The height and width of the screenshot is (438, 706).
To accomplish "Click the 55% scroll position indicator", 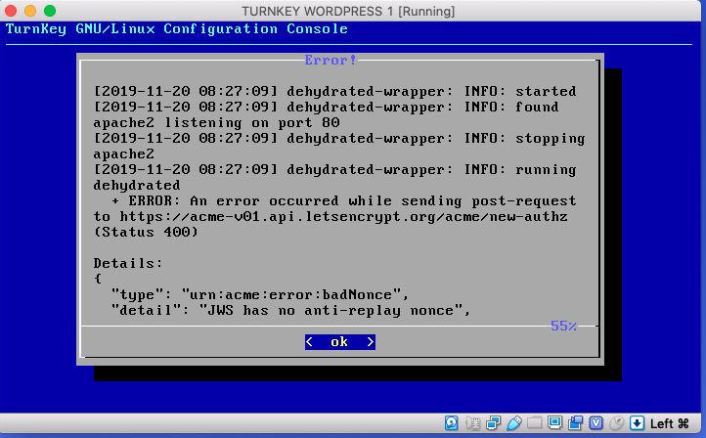I will pyautogui.click(x=563, y=326).
